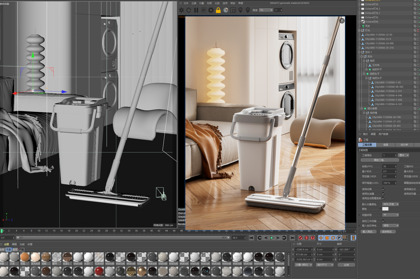Image resolution: width=420 pixels, height=279 pixels.
Task: Restart the Octane render with refresh icon
Action: (189, 10)
